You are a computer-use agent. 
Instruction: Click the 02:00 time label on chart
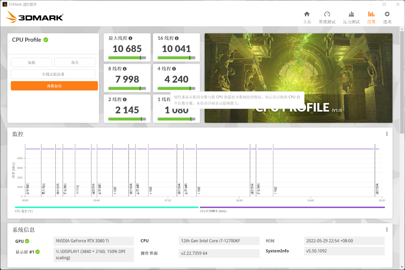[x=239, y=200]
